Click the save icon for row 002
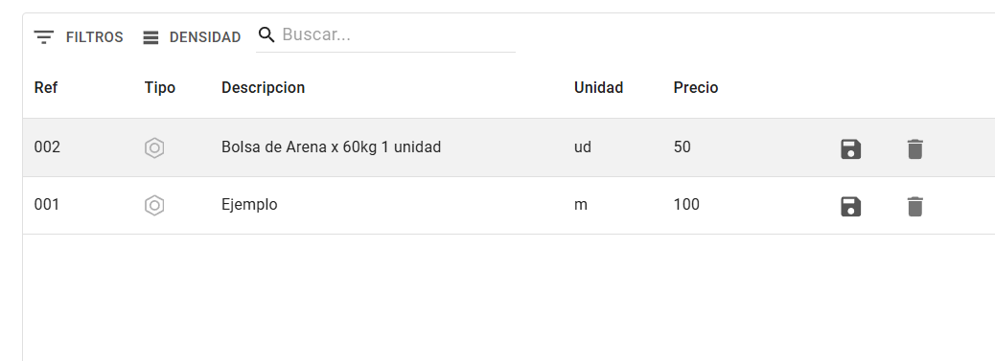 coord(850,149)
